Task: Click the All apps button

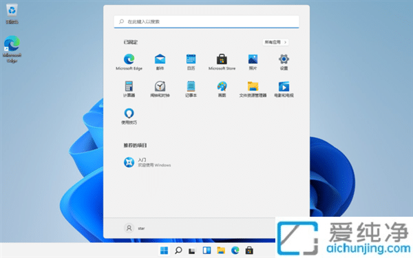Action: pyautogui.click(x=275, y=42)
